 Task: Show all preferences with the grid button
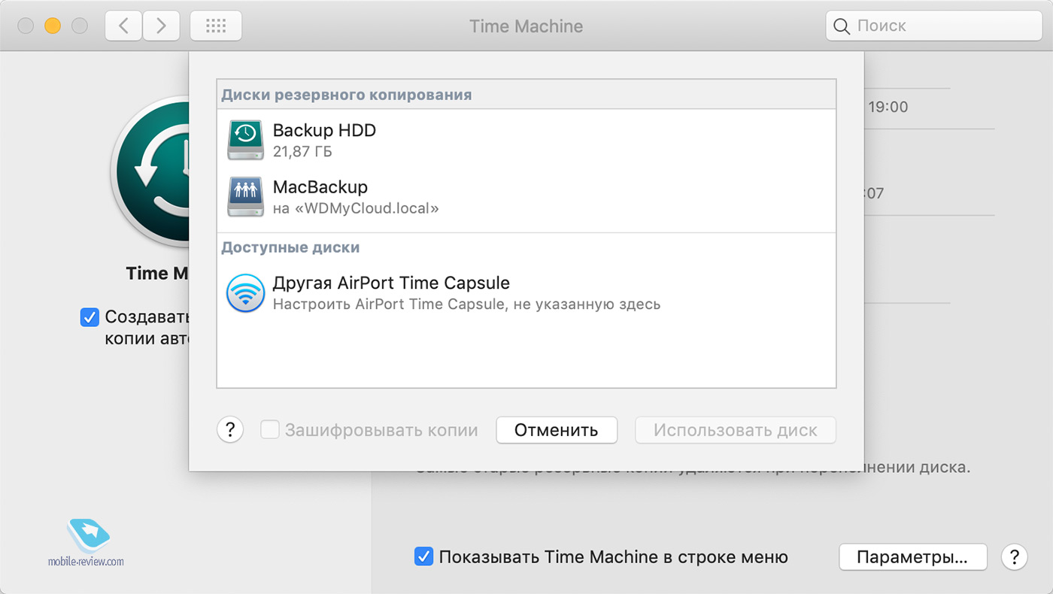tap(216, 26)
